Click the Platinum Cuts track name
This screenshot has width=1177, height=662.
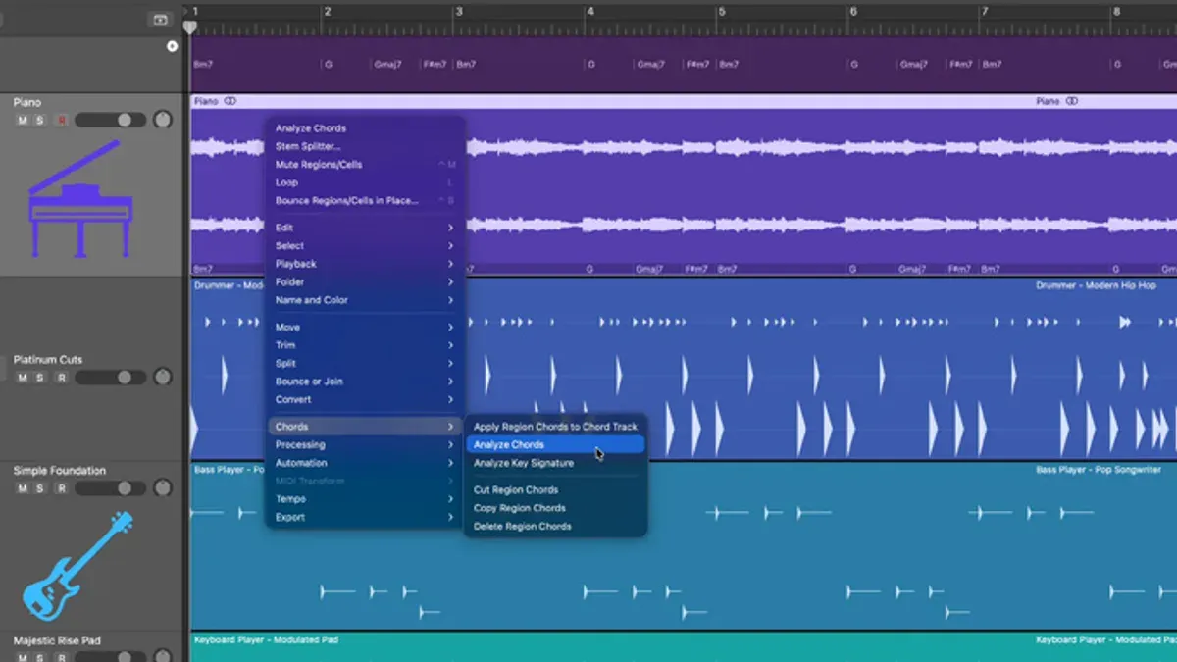(x=48, y=360)
